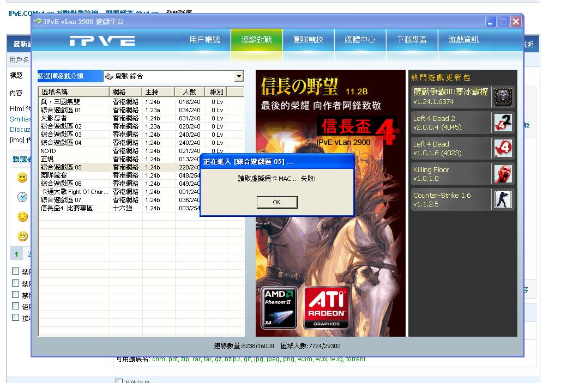Viewport: 567px width, 383px height.
Task: Select the 真．三國無雙 room row
Action: coord(141,102)
